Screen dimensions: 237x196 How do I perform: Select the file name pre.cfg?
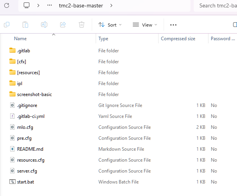click(24, 138)
